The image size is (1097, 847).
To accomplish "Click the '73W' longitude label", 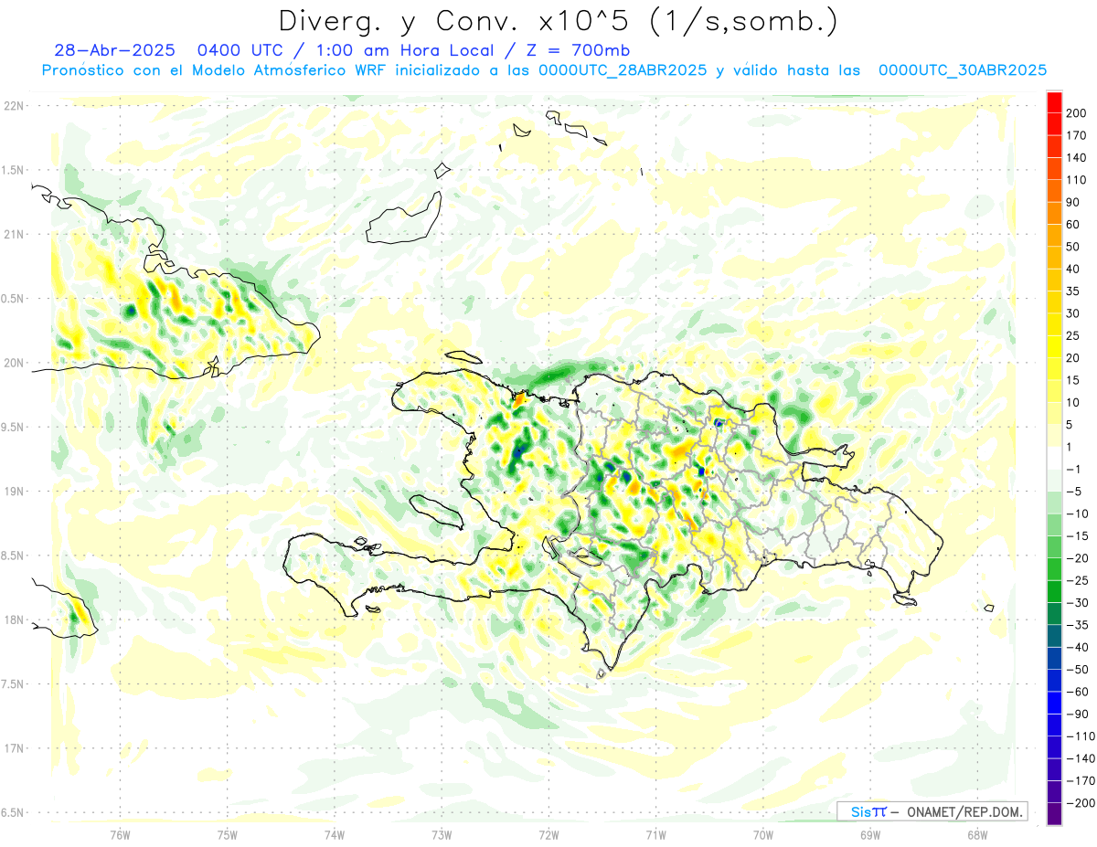I will (442, 835).
